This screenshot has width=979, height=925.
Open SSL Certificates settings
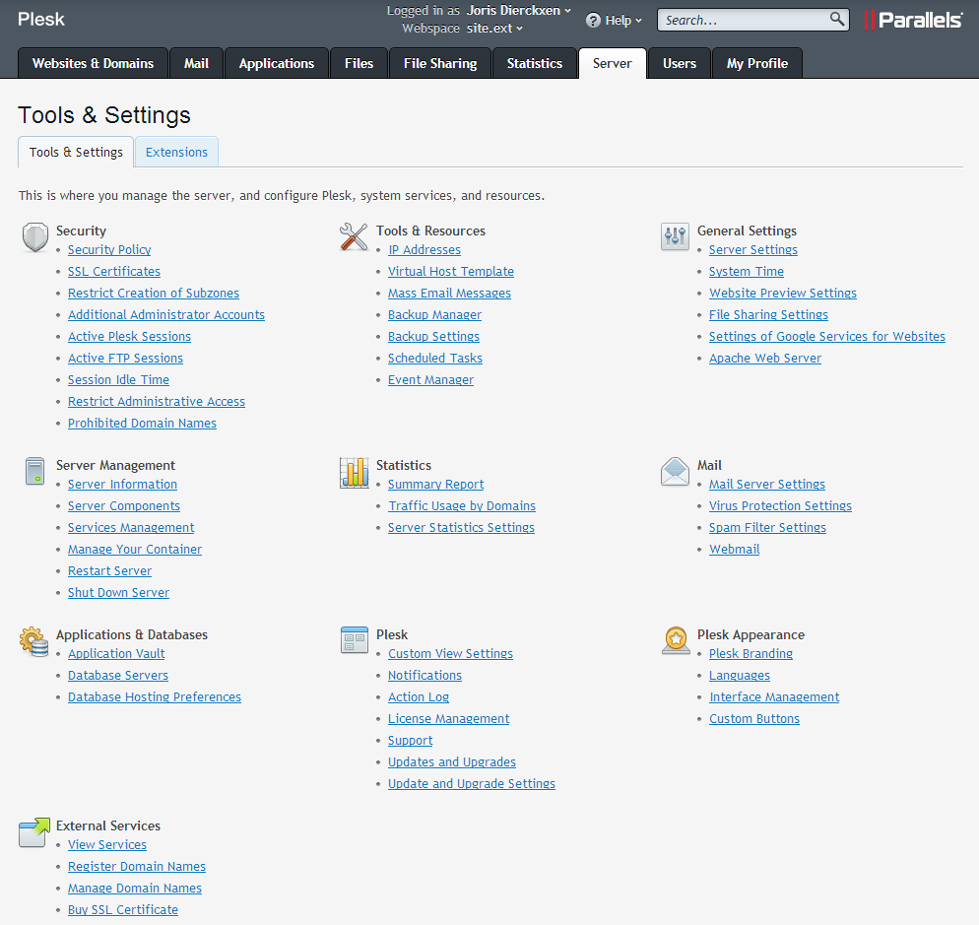pos(114,272)
